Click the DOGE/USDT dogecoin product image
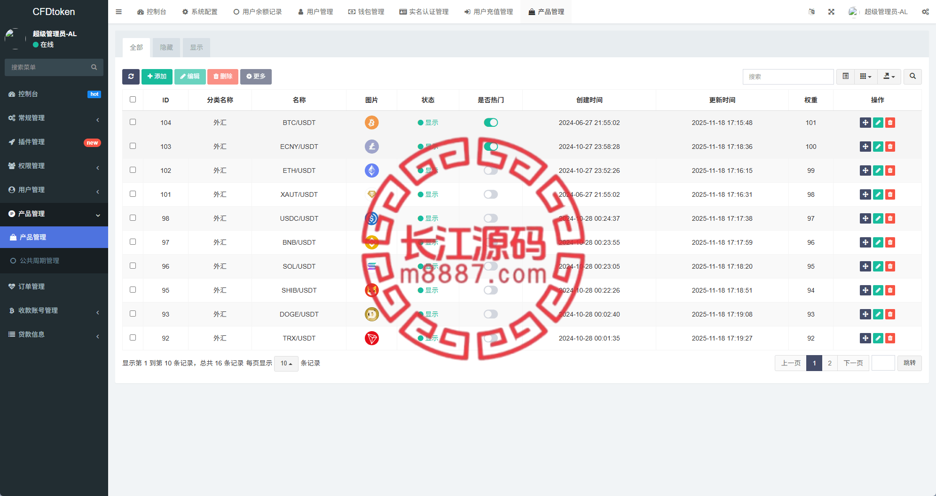936x496 pixels. click(371, 314)
